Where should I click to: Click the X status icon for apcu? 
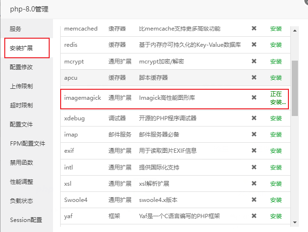(254, 77)
